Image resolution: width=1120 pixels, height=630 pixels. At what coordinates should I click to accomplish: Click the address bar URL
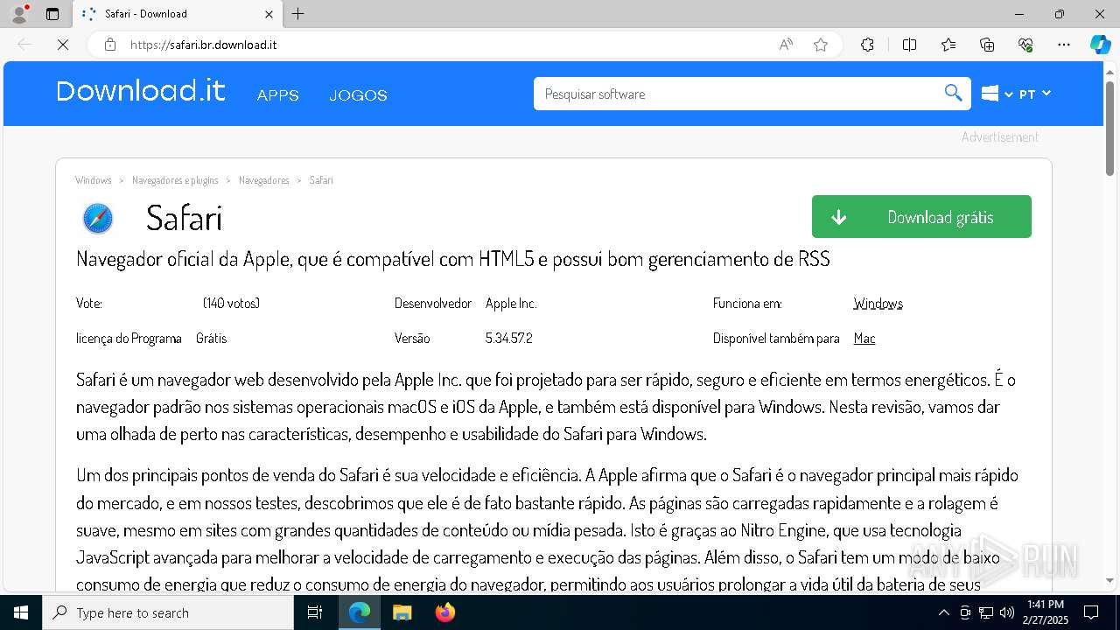click(x=204, y=45)
